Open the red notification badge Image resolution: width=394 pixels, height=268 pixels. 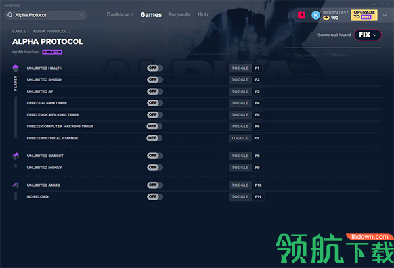[x=301, y=15]
